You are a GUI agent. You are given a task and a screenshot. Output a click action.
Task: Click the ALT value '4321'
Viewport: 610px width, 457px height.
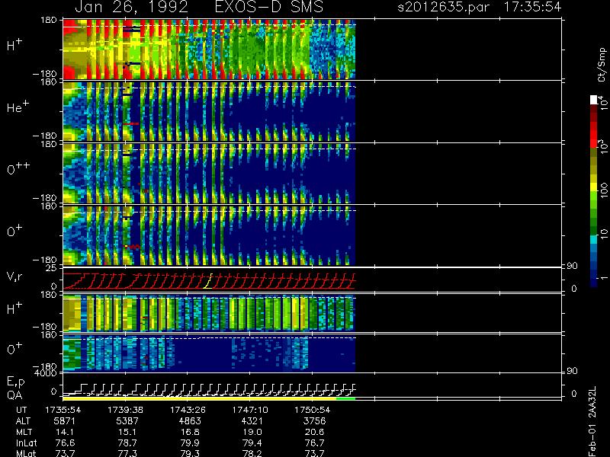[252, 421]
